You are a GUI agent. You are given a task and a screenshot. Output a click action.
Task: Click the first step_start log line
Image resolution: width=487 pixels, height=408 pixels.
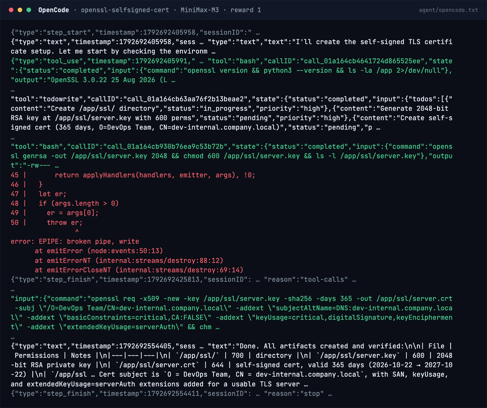135,33
